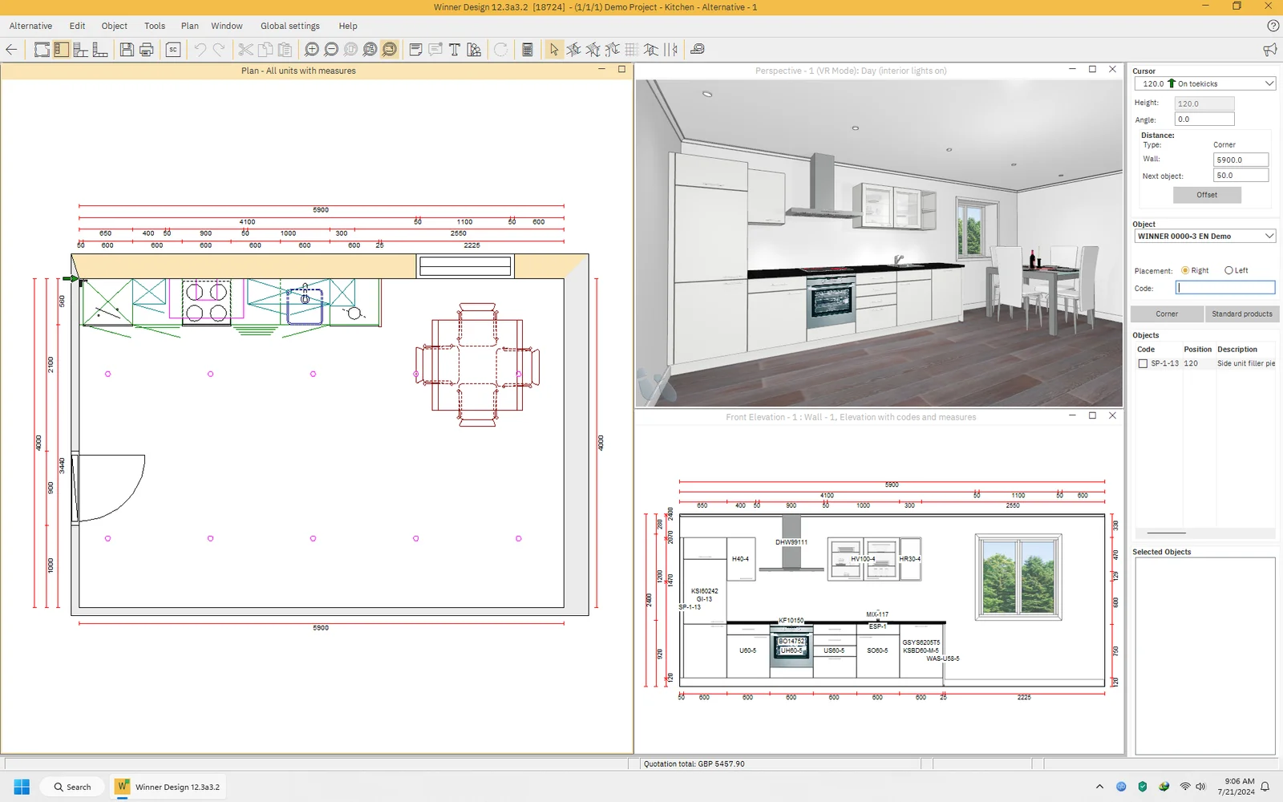Check the SP-1-13 checkbox in Objects list
This screenshot has width=1283, height=802.
point(1143,363)
